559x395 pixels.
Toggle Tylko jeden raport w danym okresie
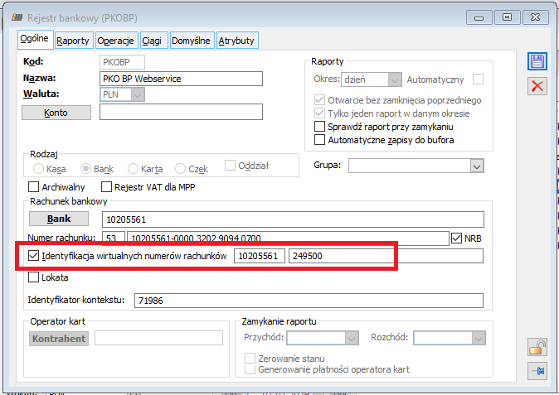click(x=319, y=113)
